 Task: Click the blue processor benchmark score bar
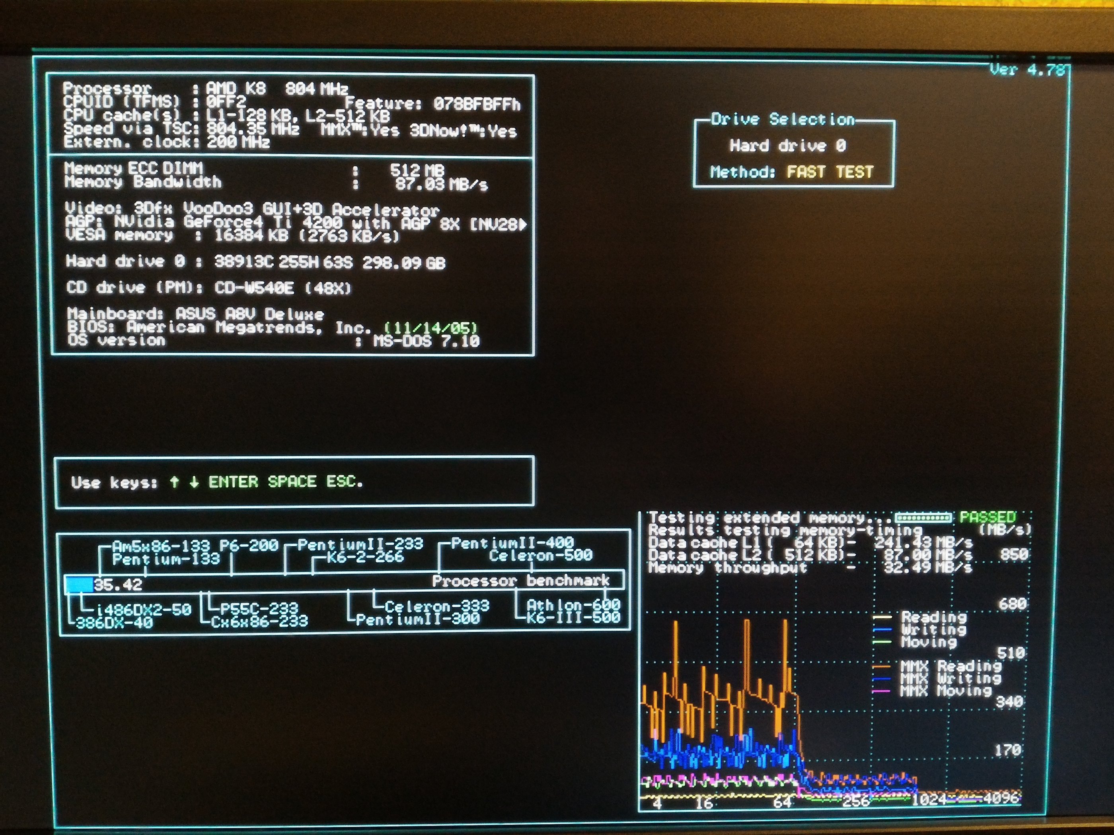(x=80, y=585)
